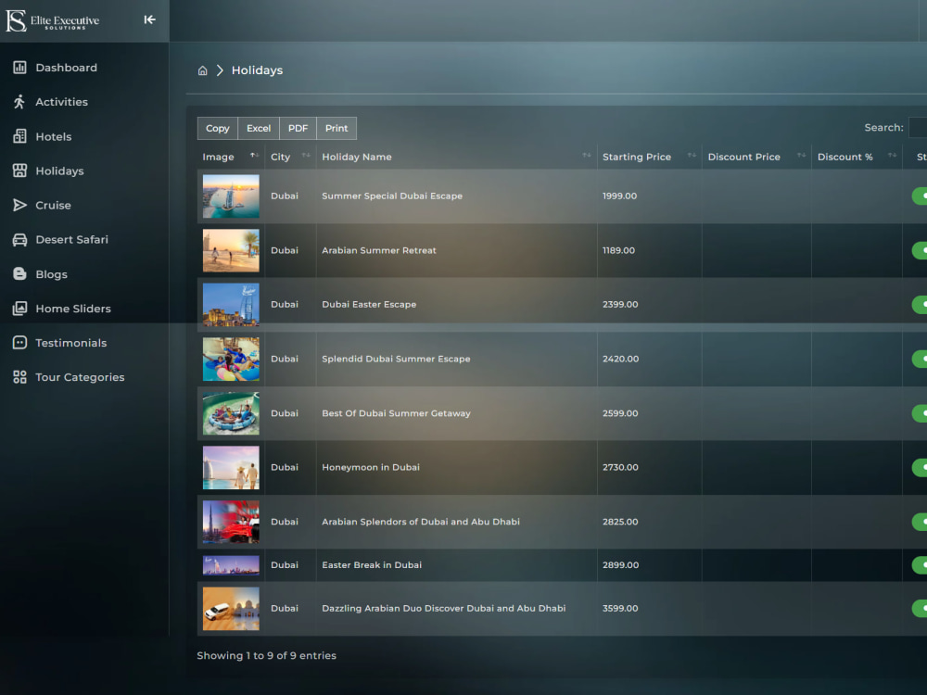The width and height of the screenshot is (927, 695).
Task: Click 'Arabian Summer Retreat' holiday name
Action: click(379, 250)
